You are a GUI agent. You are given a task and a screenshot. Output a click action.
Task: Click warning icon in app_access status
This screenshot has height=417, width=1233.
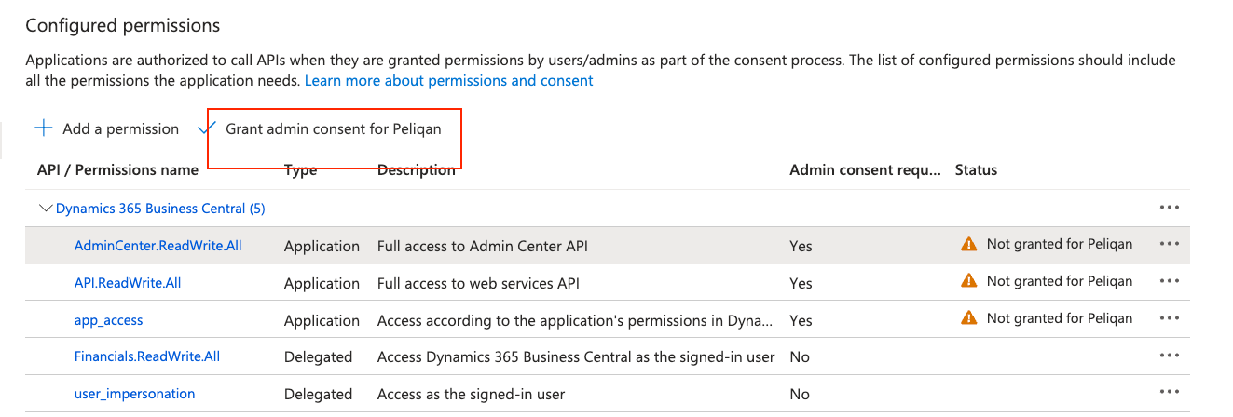point(969,317)
